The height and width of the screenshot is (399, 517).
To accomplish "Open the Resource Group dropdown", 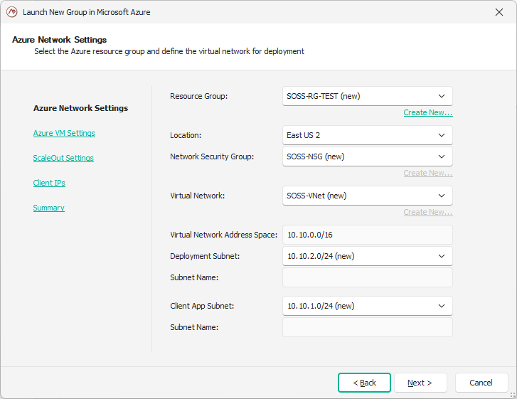I will [x=368, y=96].
